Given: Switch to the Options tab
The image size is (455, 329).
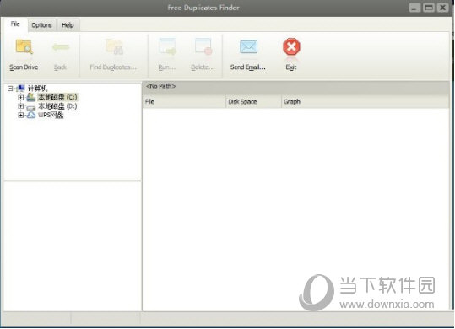Looking at the screenshot, I should tap(41, 25).
